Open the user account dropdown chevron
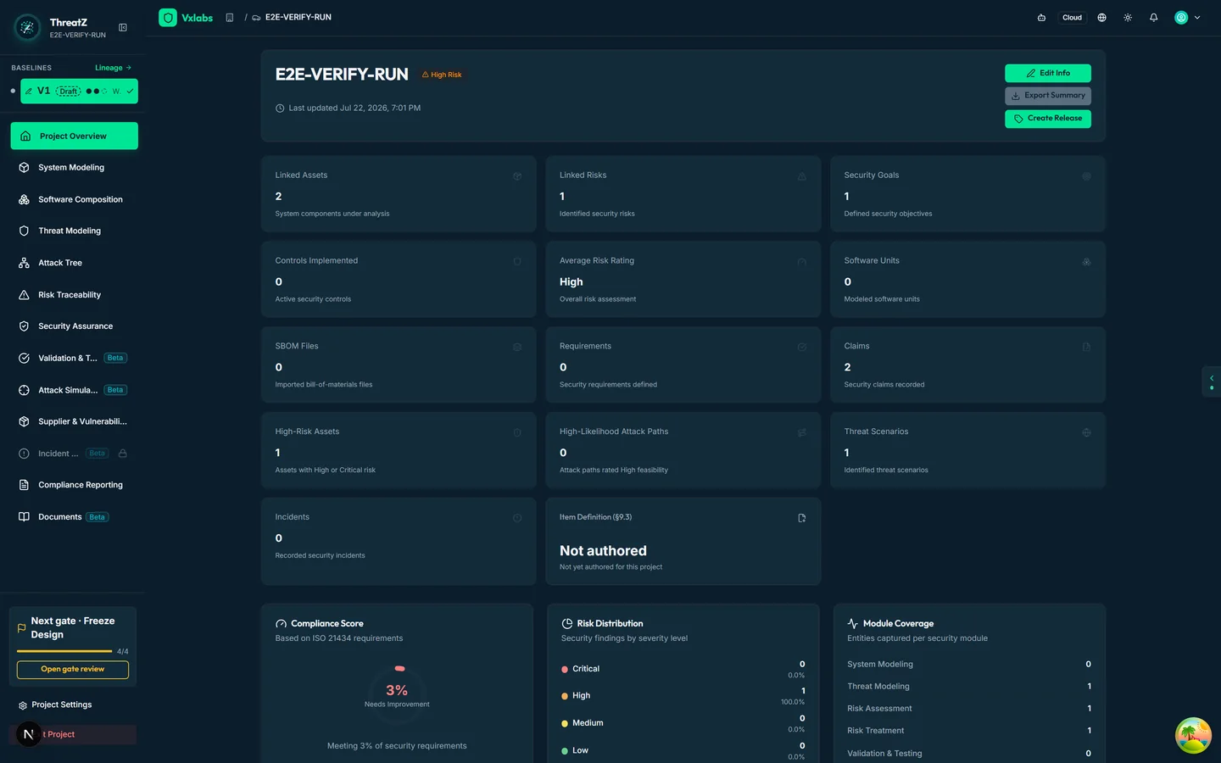The height and width of the screenshot is (763, 1221). pyautogui.click(x=1197, y=18)
